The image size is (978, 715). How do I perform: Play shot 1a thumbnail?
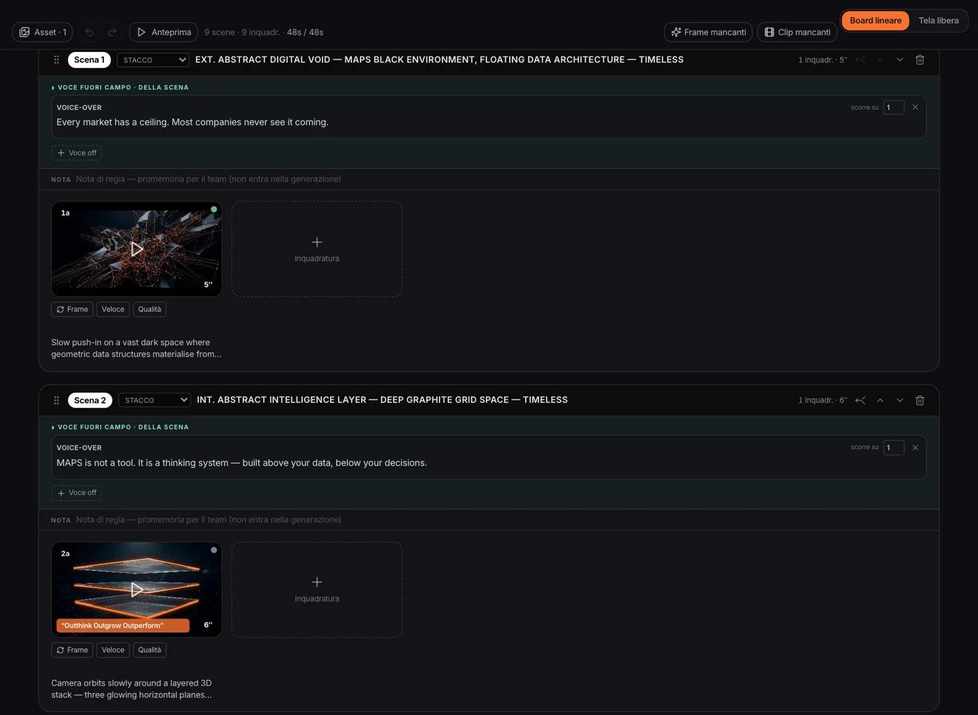tap(136, 249)
